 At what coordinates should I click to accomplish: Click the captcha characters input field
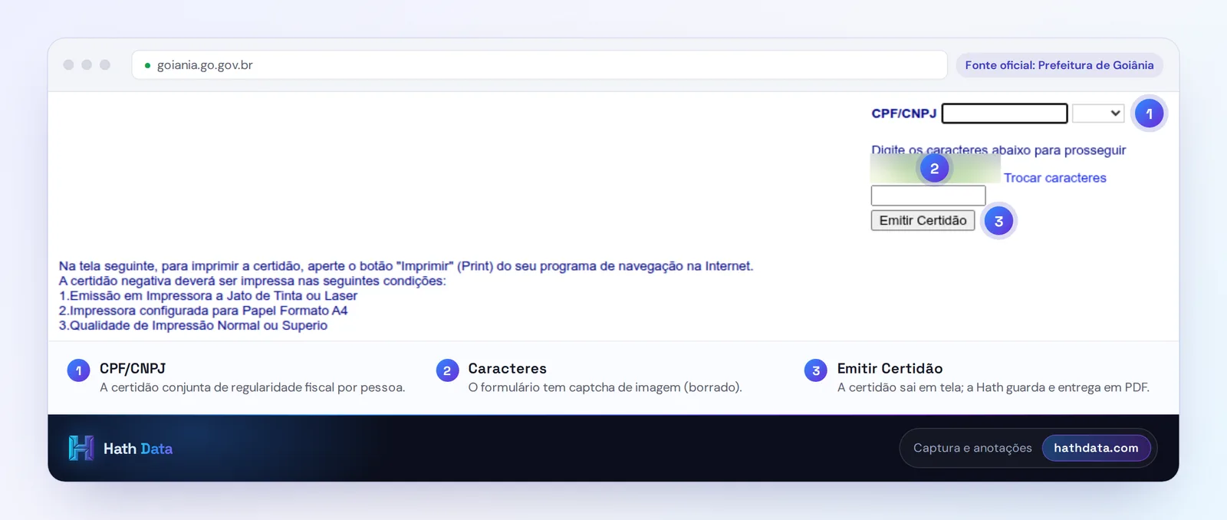[928, 196]
